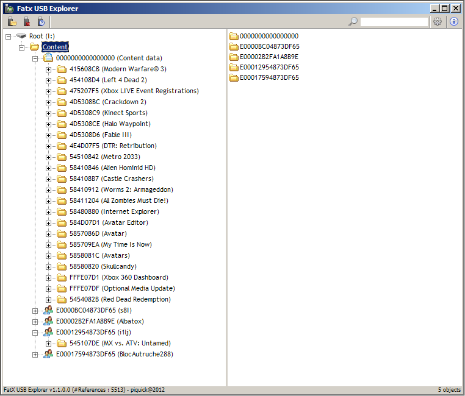Click the Metro 2033 folder icon
The image size is (465, 396).
click(x=62, y=157)
